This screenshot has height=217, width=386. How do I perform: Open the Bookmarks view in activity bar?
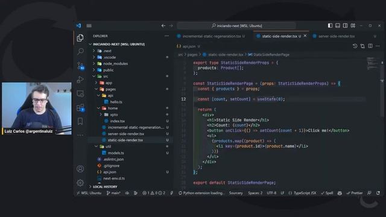(x=80, y=121)
